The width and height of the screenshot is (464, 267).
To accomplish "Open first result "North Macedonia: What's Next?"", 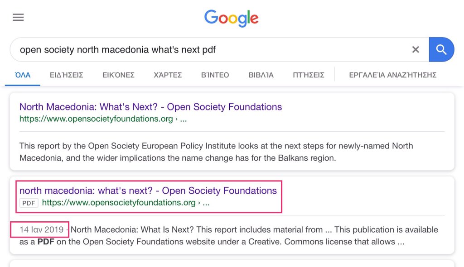I will click(x=150, y=107).
